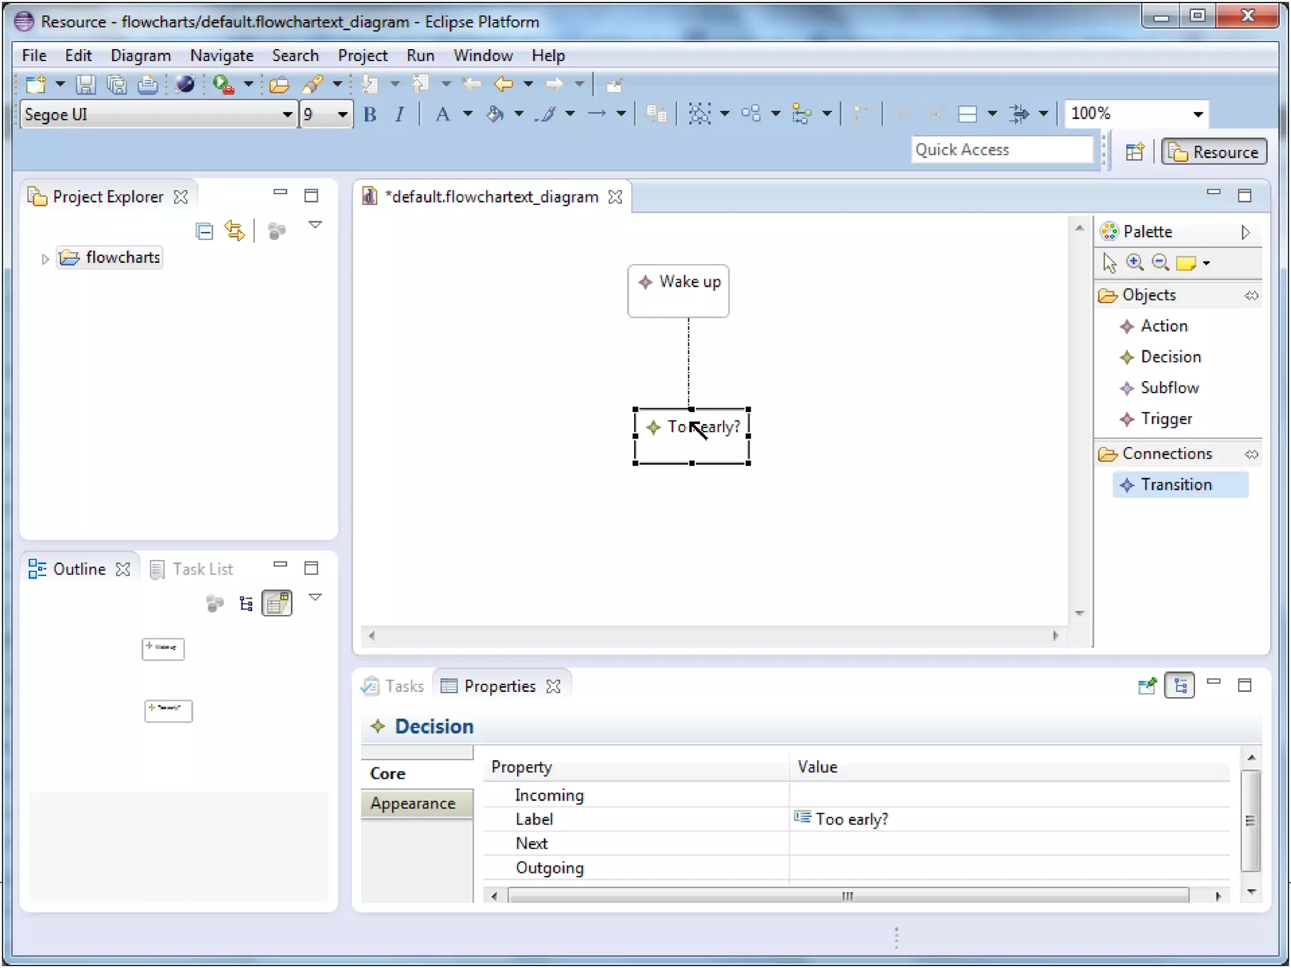Click the Resource perspective button

(x=1213, y=152)
